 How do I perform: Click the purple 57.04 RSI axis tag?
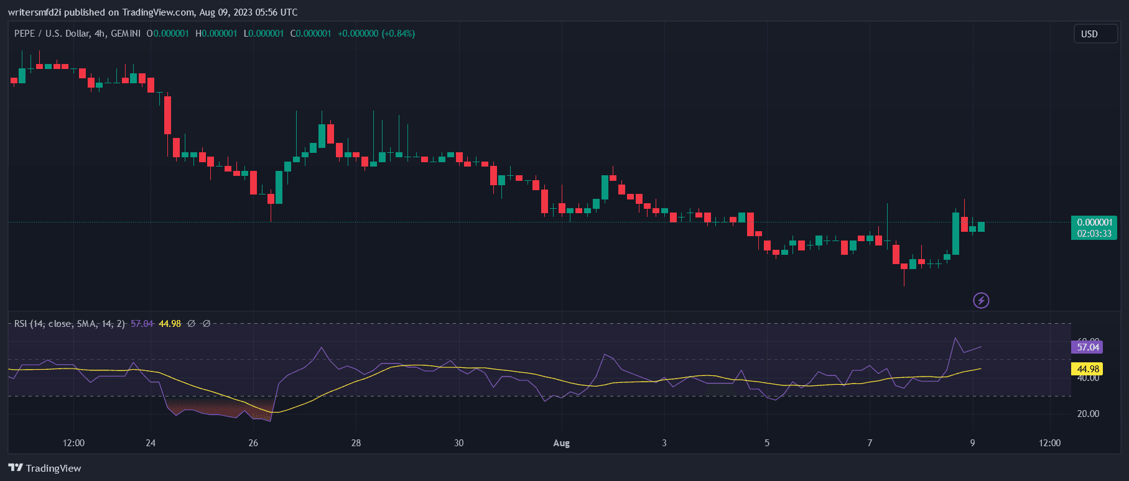pyautogui.click(x=1087, y=347)
